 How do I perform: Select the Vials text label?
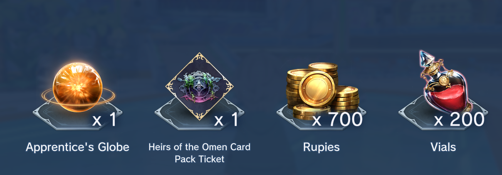pos(443,147)
